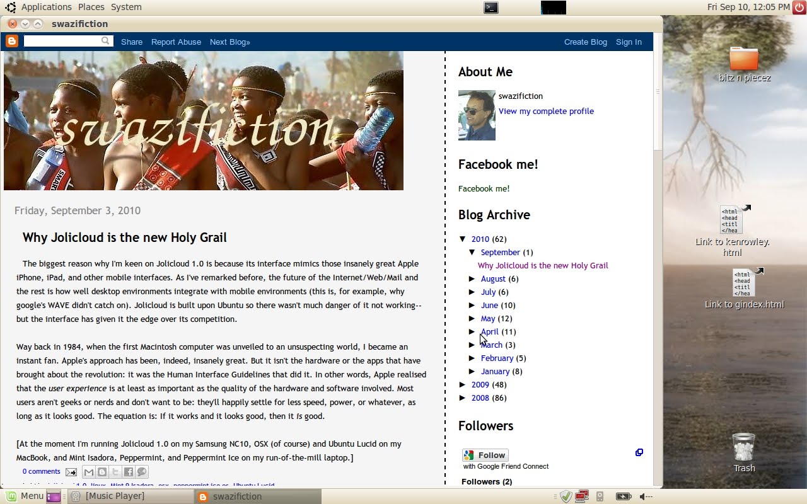Go to Next Blog link
The height and width of the screenshot is (504, 807).
(230, 42)
